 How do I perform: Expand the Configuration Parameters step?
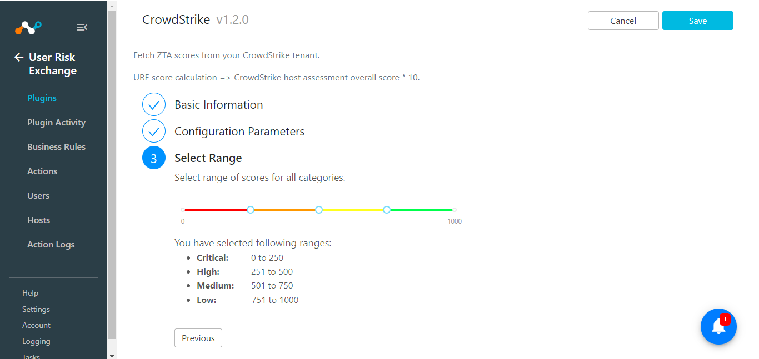(239, 132)
